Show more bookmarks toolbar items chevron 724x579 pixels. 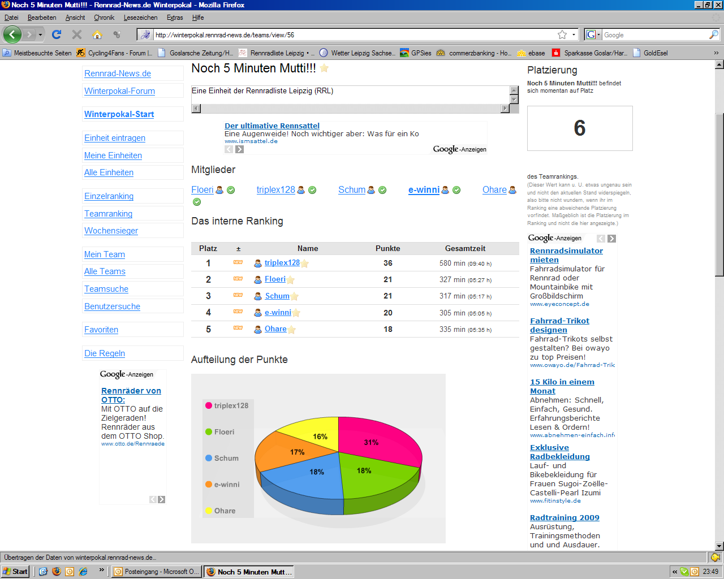pyautogui.click(x=716, y=53)
